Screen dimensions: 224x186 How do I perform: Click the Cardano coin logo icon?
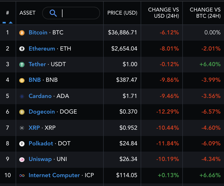pos(22,96)
